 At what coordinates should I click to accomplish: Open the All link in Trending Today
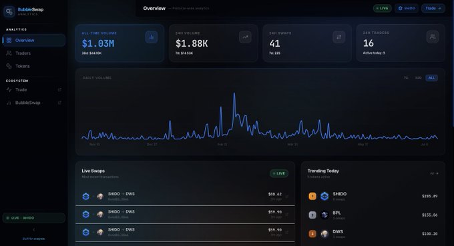click(x=434, y=173)
